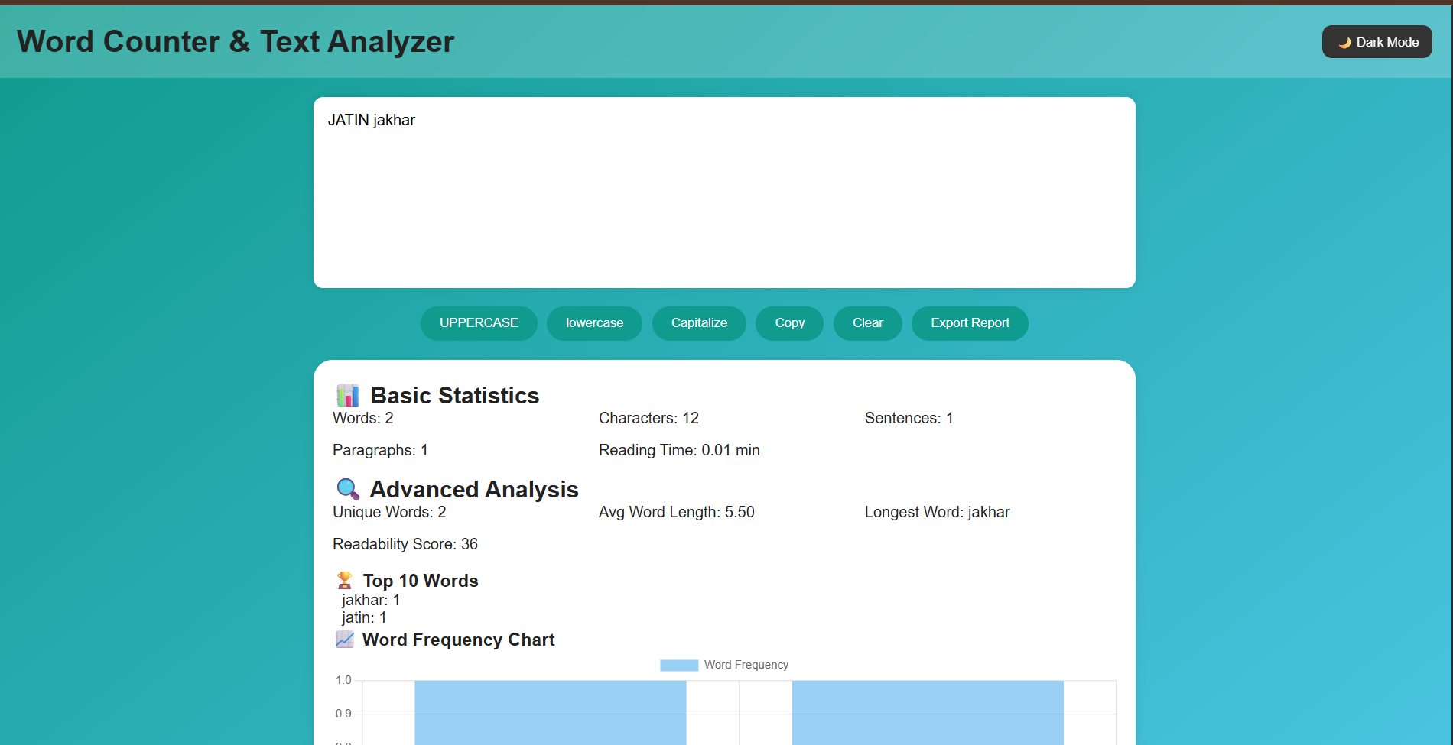The width and height of the screenshot is (1453, 745).
Task: Click the Readability Score statistic
Action: tap(405, 544)
